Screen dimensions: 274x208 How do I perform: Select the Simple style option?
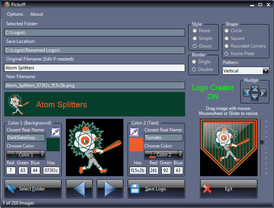coord(195,38)
